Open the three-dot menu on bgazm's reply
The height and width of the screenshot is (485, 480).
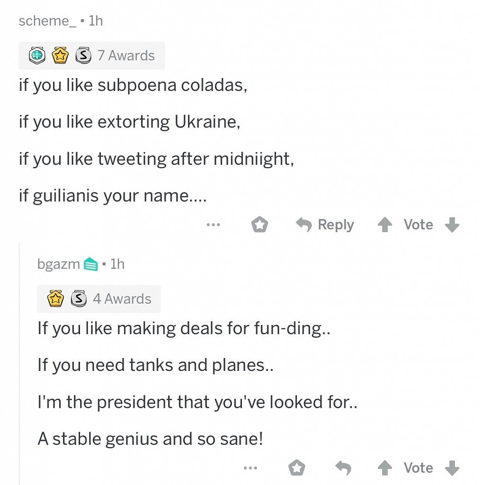point(250,468)
